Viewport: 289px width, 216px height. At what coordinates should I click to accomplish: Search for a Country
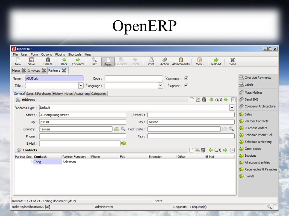pyautogui.click(x=123, y=129)
